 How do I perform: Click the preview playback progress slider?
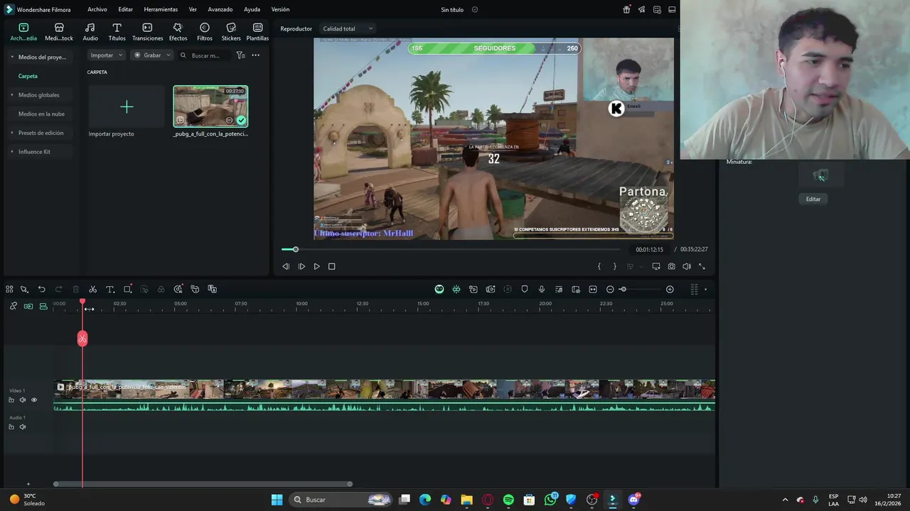pyautogui.click(x=451, y=249)
